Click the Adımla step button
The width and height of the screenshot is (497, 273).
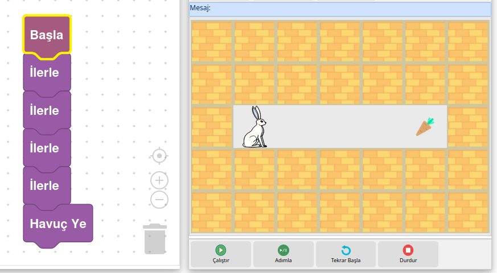(283, 254)
